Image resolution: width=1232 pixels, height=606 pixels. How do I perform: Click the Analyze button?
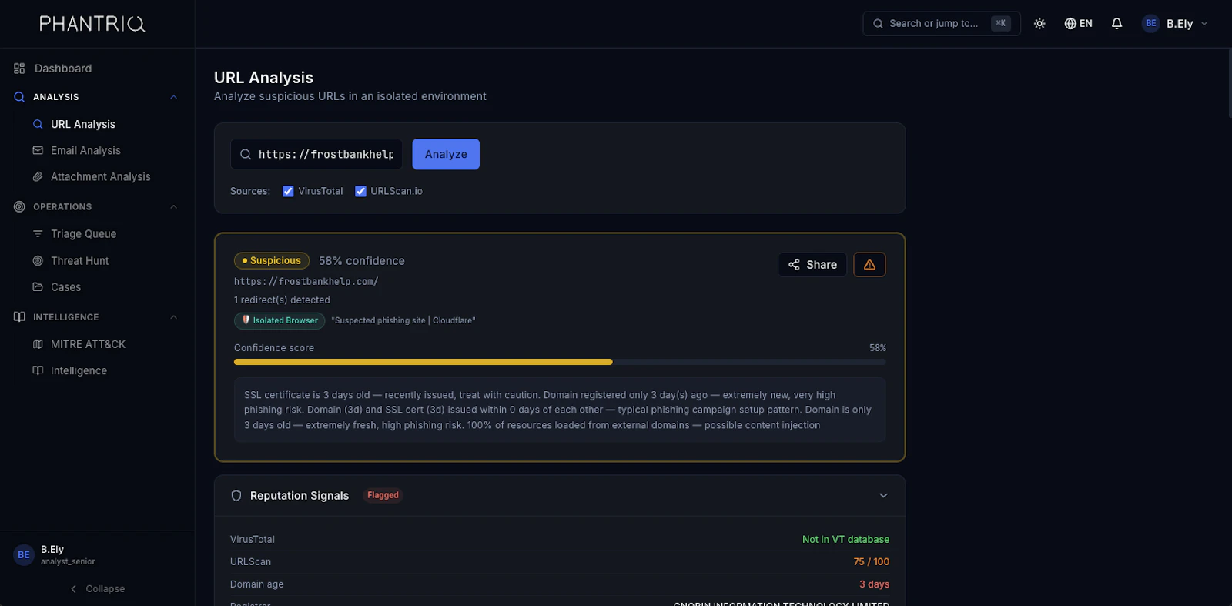point(446,154)
